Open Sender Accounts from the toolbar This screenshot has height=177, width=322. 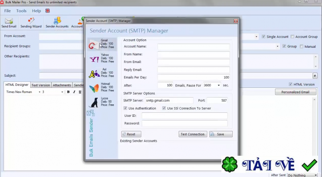pyautogui.click(x=57, y=23)
